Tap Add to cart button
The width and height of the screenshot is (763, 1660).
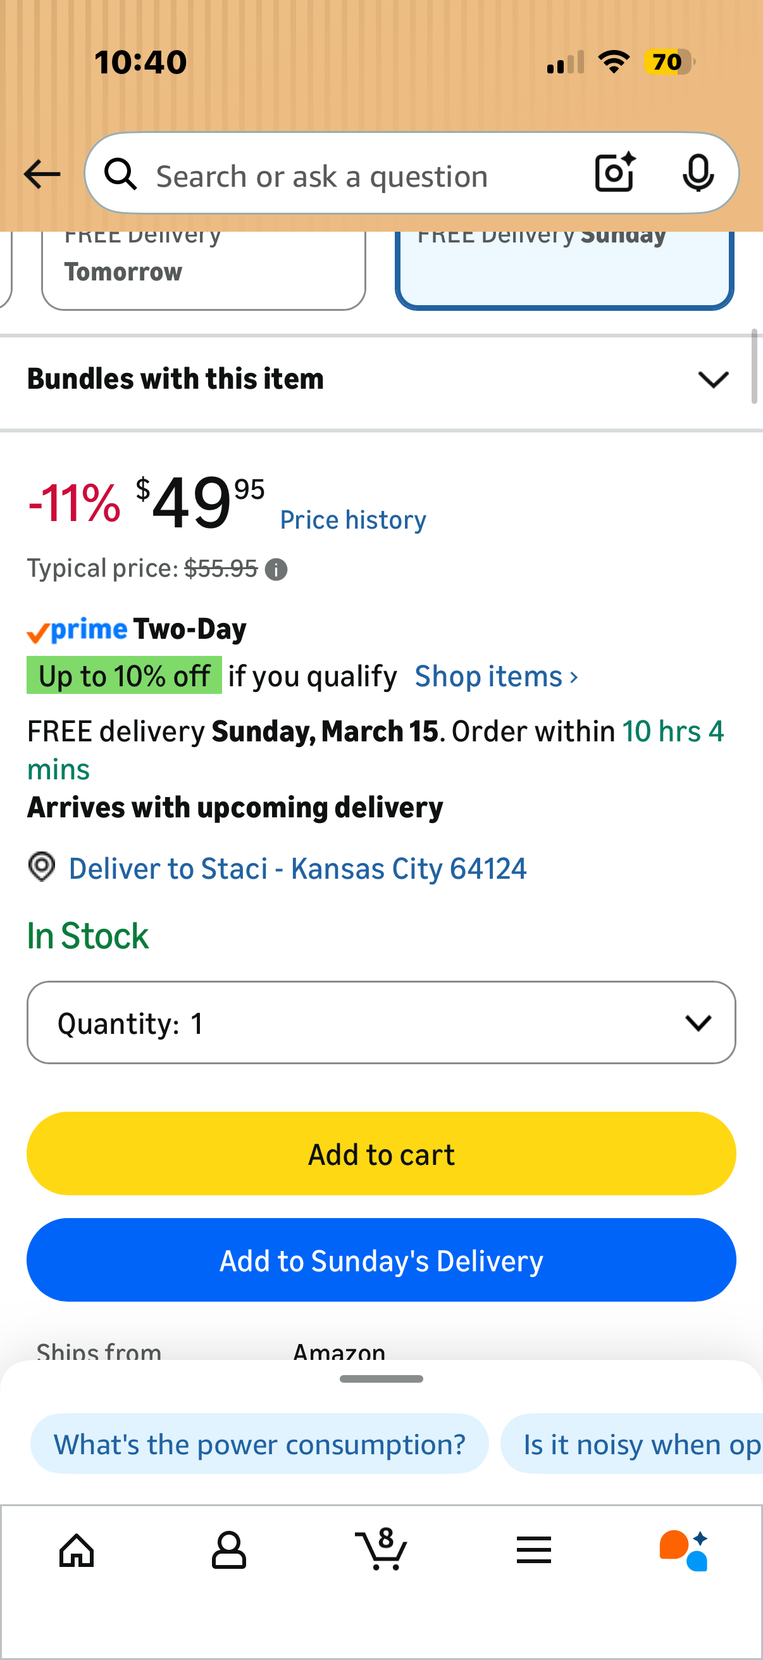pos(381,1154)
